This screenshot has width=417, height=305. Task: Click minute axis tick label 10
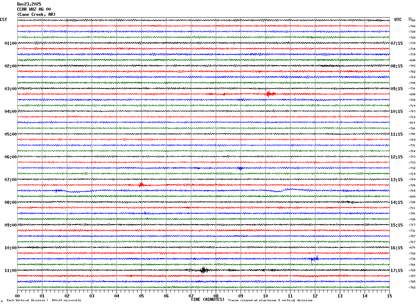[265, 296]
